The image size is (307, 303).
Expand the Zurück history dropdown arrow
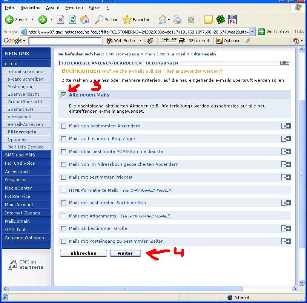pos(32,20)
